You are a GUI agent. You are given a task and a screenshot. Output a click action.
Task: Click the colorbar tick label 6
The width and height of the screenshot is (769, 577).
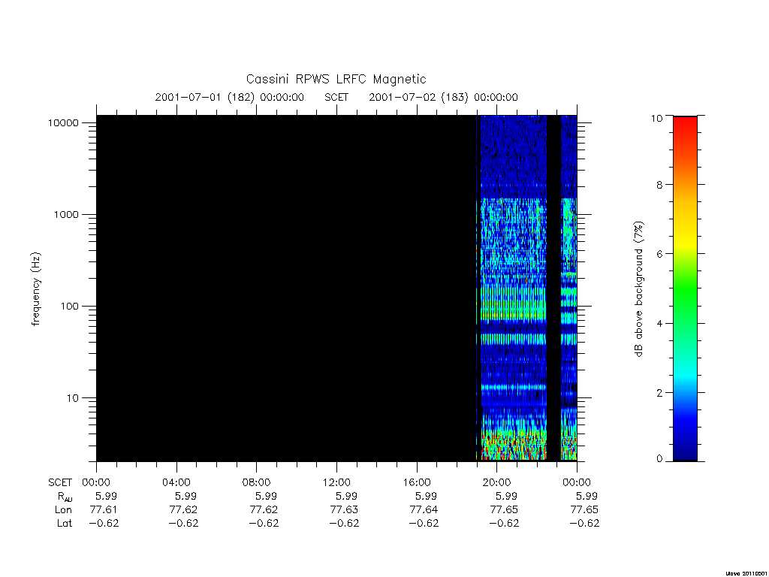(659, 254)
